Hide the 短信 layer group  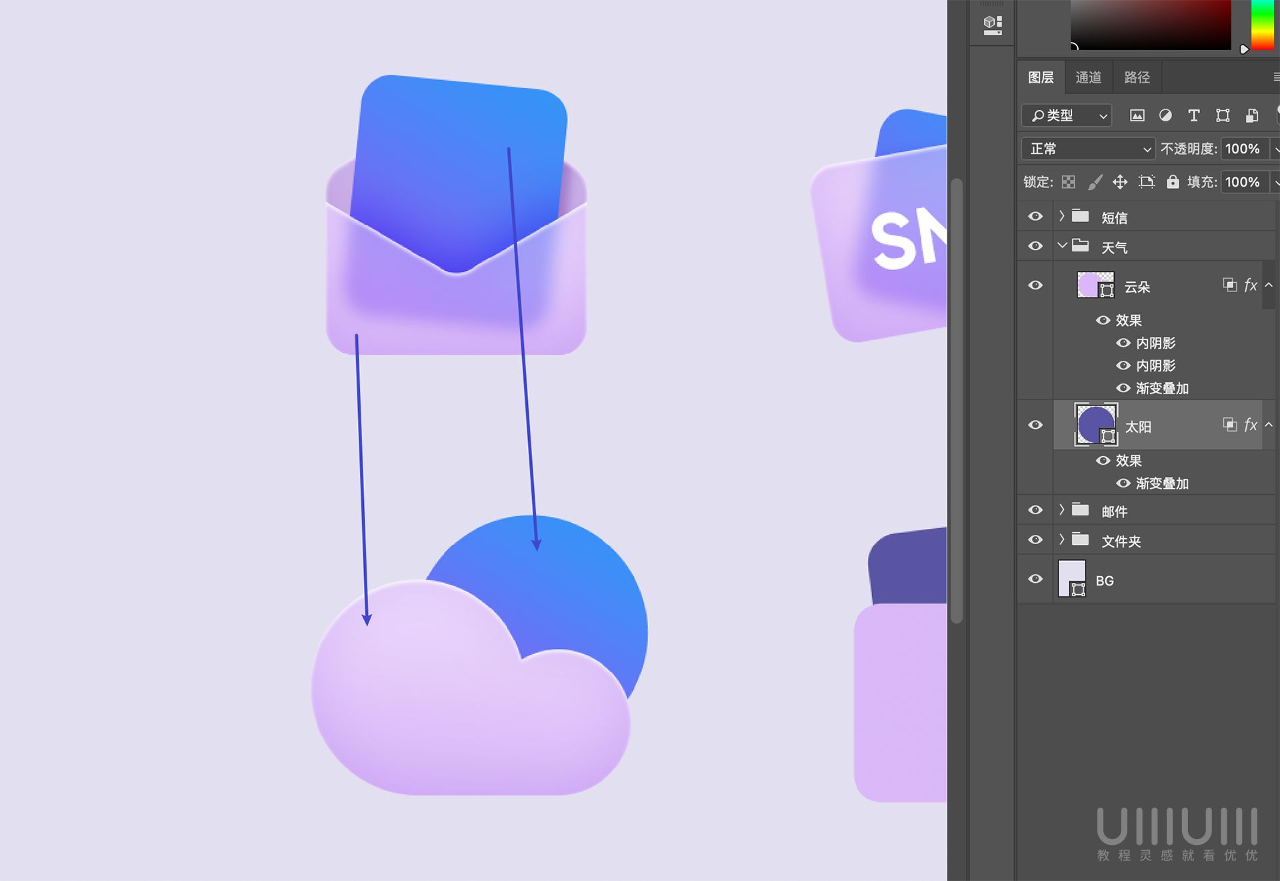tap(1035, 217)
